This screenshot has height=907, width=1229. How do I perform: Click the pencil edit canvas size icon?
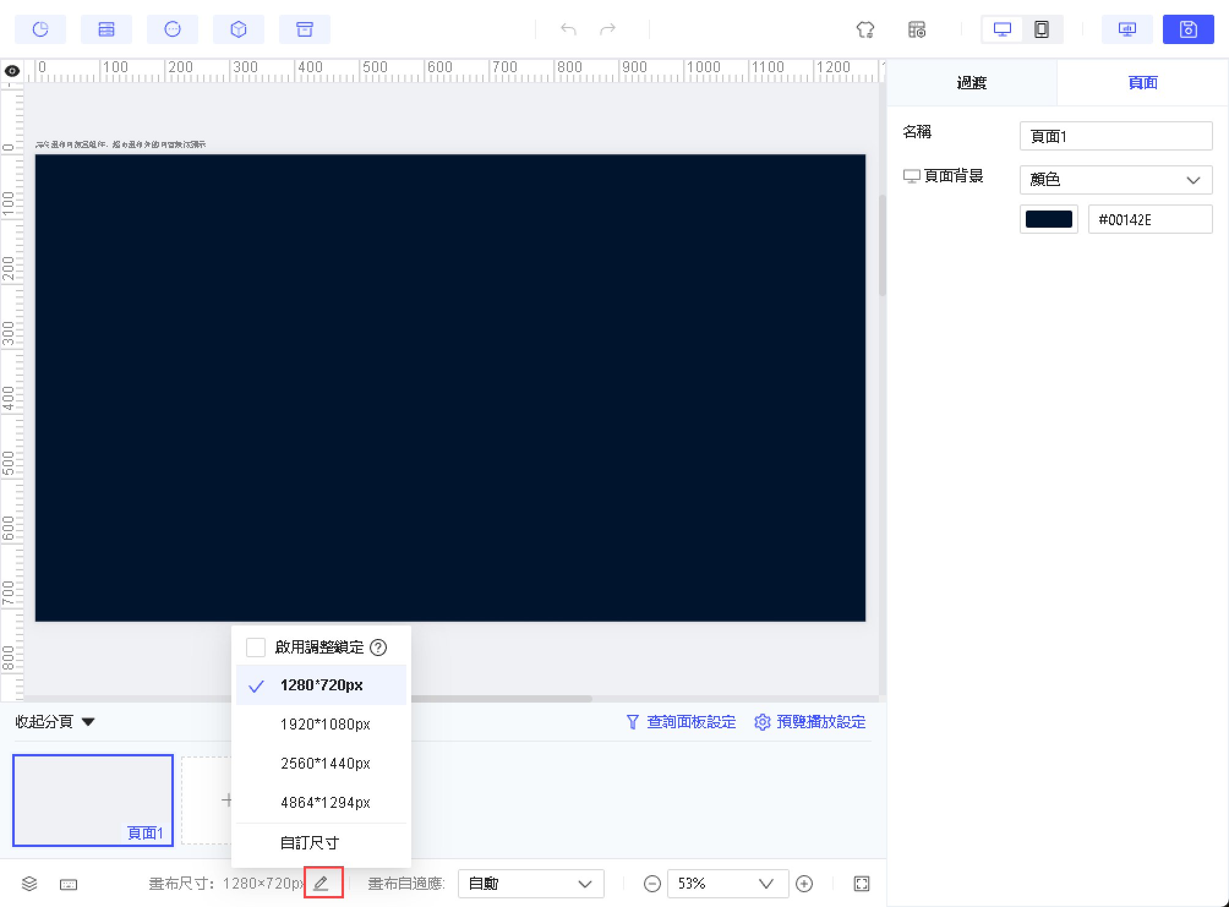coord(322,883)
